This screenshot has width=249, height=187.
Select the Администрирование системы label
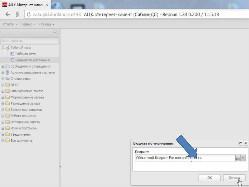[33, 73]
